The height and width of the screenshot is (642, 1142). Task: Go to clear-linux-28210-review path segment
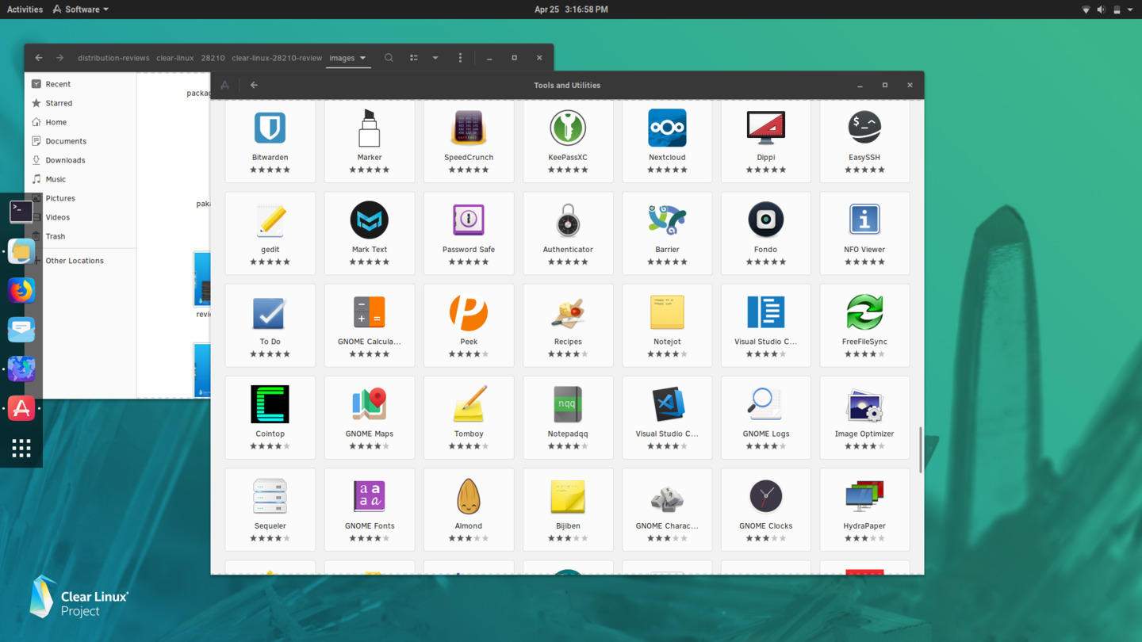click(x=277, y=58)
